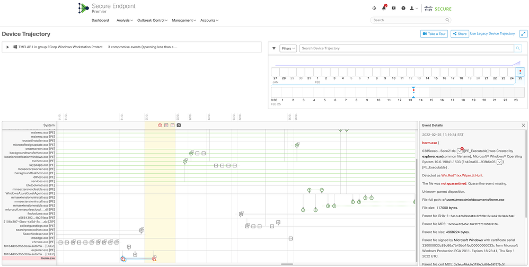This screenshot has width=529, height=267.
Task: Close the Event Details panel
Action: pos(523,125)
